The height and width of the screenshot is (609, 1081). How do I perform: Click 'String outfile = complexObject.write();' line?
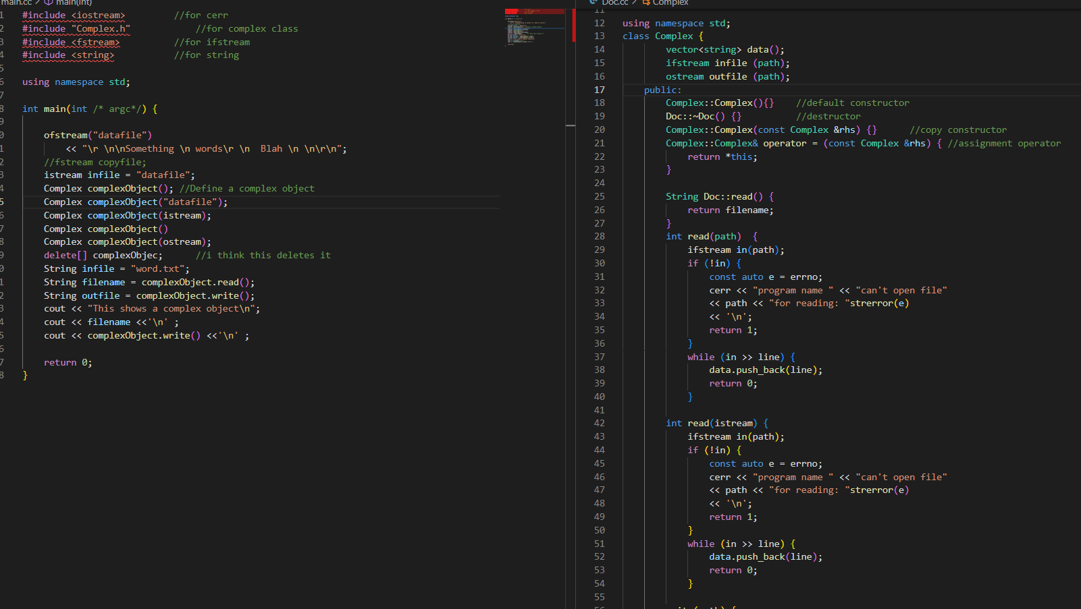coord(149,295)
